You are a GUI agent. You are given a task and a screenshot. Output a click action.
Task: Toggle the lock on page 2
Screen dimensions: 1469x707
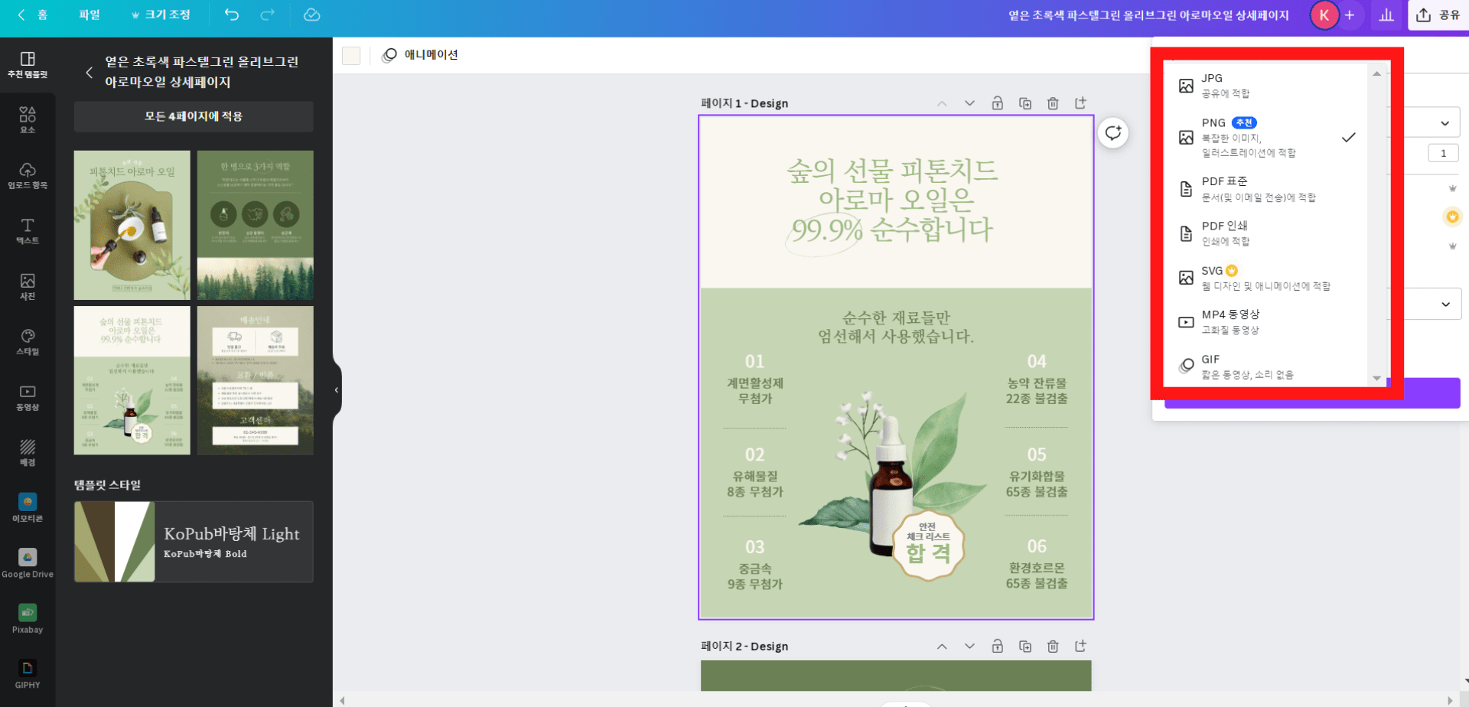click(x=997, y=647)
